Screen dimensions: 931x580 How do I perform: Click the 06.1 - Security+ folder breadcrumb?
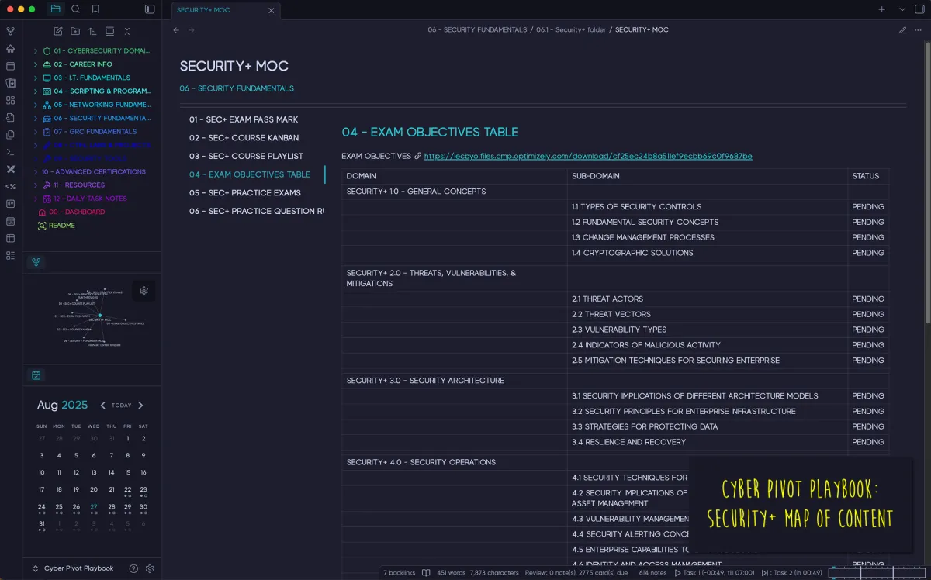[x=571, y=30]
